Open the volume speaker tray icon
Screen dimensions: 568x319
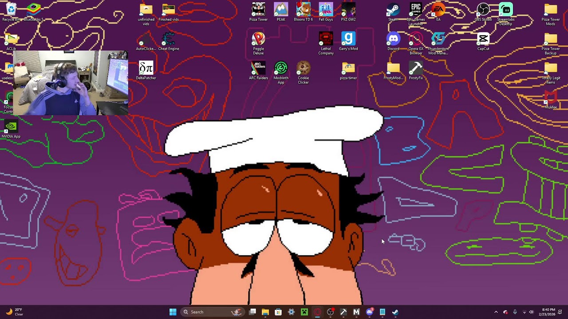click(531, 312)
